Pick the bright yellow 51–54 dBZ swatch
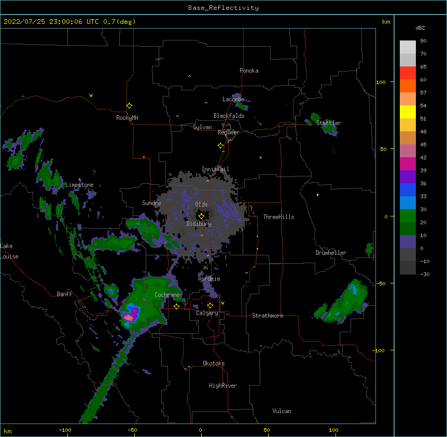This screenshot has width=447, height=437. tap(408, 112)
